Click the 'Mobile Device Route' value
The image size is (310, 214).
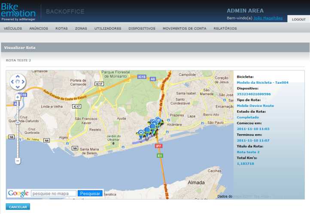pos(255,106)
